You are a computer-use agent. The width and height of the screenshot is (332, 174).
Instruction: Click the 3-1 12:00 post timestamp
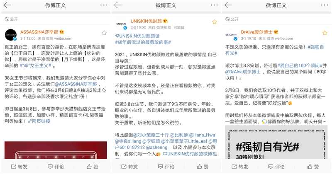[28, 39]
